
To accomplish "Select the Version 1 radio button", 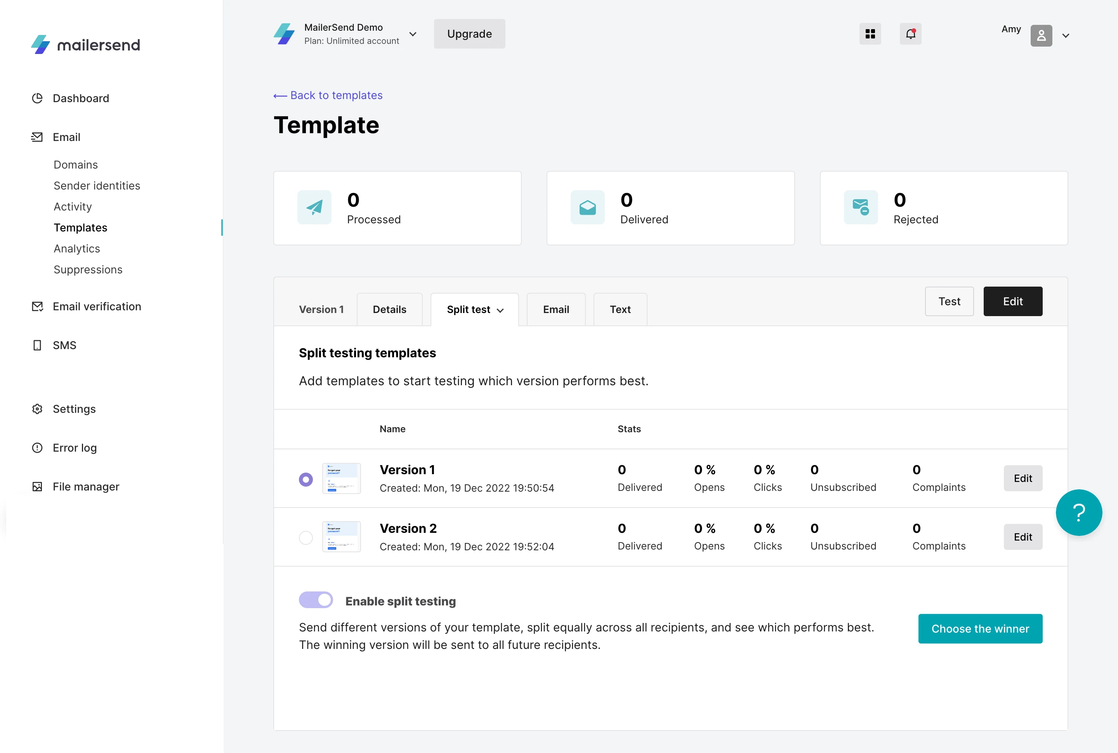I will 306,479.
